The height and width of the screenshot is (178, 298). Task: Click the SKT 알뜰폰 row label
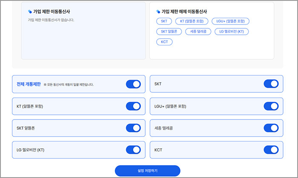click(x=26, y=128)
